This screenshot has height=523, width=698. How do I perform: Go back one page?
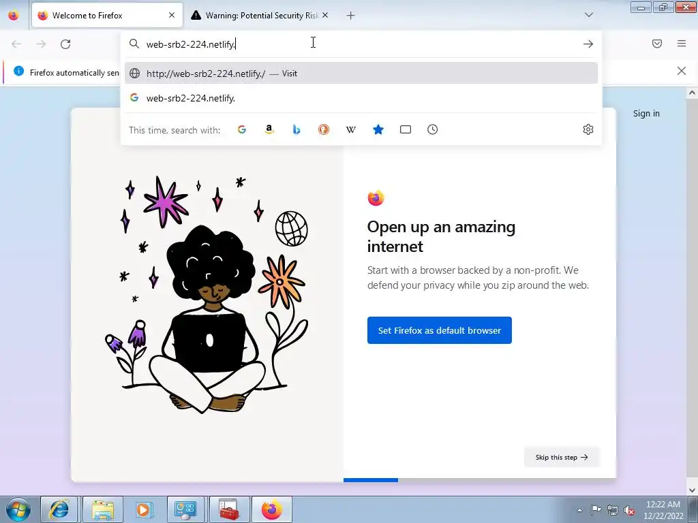pos(16,44)
